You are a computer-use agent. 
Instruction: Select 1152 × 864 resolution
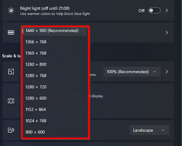point(55,110)
